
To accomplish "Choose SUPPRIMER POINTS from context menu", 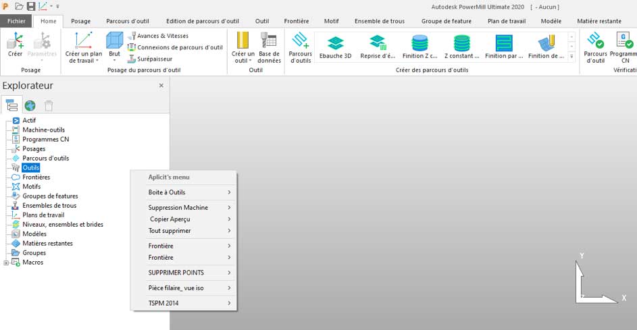I will click(x=188, y=273).
